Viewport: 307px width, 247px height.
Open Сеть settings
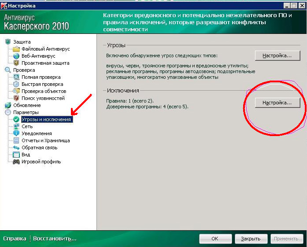click(27, 126)
